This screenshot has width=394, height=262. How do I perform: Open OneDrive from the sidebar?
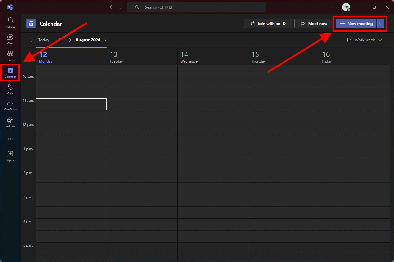tap(10, 106)
